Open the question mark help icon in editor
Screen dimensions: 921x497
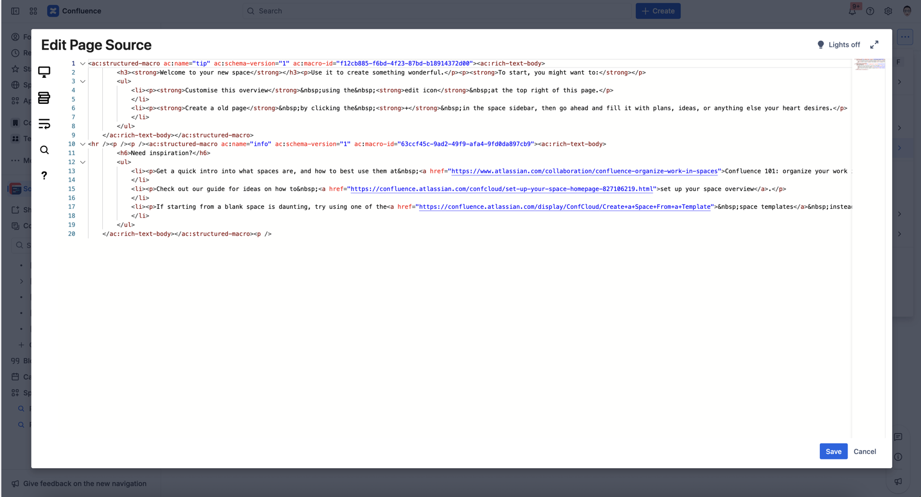click(x=44, y=176)
